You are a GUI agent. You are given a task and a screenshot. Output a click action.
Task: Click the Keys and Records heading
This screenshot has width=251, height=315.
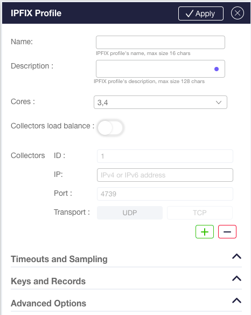point(48,281)
